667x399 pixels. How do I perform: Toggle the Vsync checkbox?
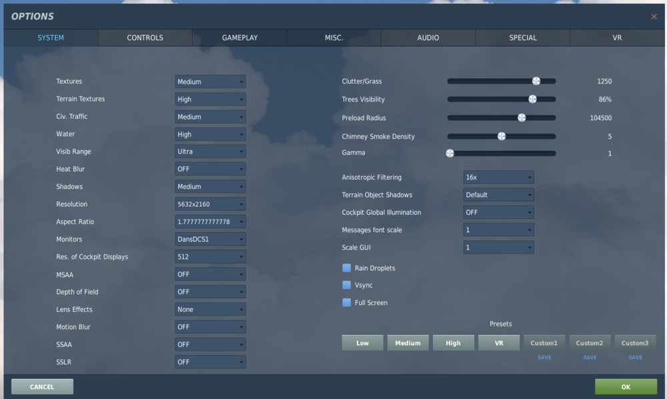[x=347, y=285]
